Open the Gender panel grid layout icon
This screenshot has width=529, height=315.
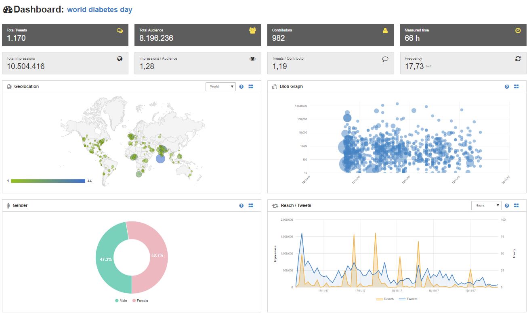(x=251, y=206)
